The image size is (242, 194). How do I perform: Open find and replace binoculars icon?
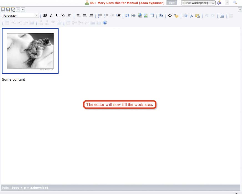pyautogui.click(x=161, y=16)
